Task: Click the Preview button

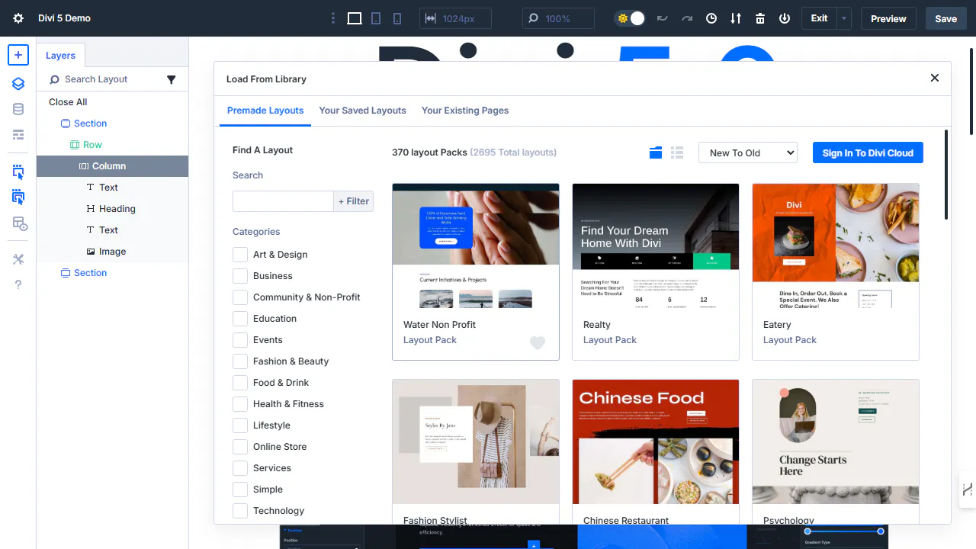Action: click(888, 18)
